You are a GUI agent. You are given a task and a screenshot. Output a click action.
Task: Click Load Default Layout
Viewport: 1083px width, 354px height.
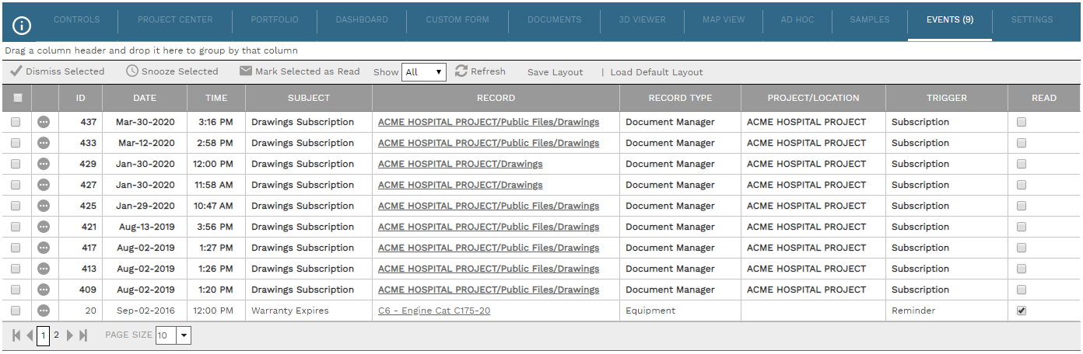coord(656,72)
